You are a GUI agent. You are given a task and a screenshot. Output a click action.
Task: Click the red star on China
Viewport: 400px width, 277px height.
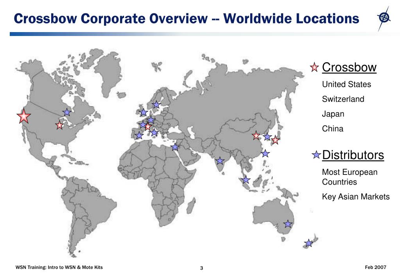coord(256,135)
